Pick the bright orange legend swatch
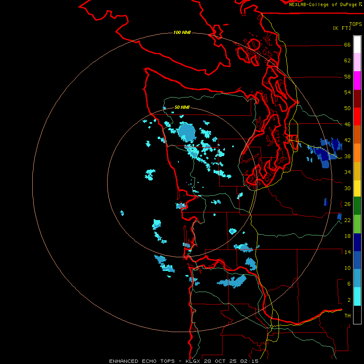Screen dimensions: 364x364 (357, 153)
